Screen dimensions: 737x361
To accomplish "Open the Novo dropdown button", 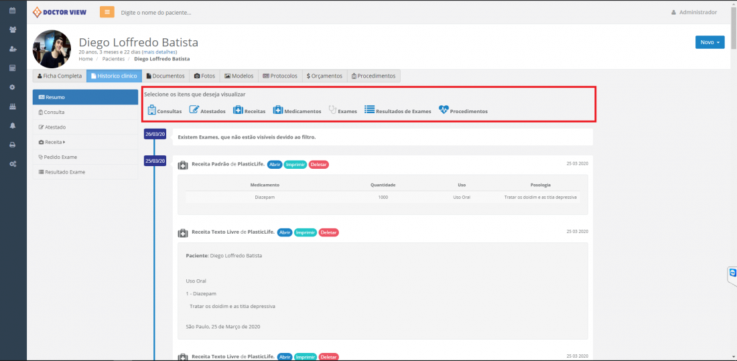I will click(x=710, y=42).
